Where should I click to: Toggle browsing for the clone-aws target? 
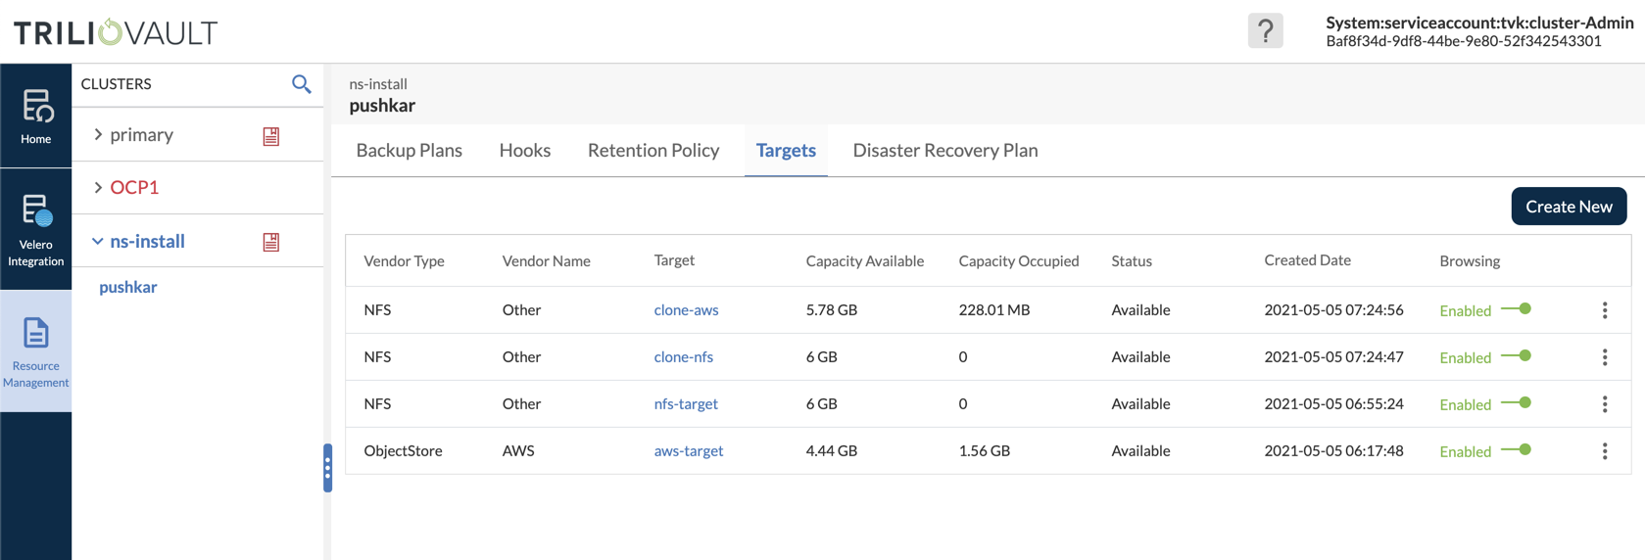coord(1517,309)
